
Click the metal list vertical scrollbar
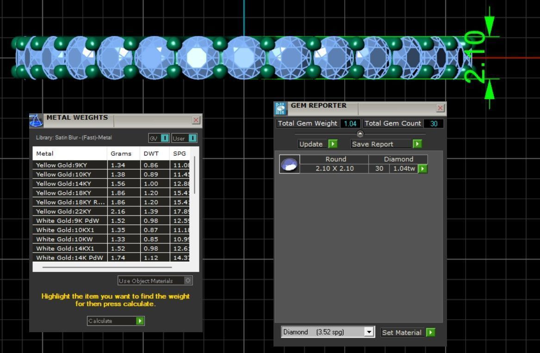[195, 175]
